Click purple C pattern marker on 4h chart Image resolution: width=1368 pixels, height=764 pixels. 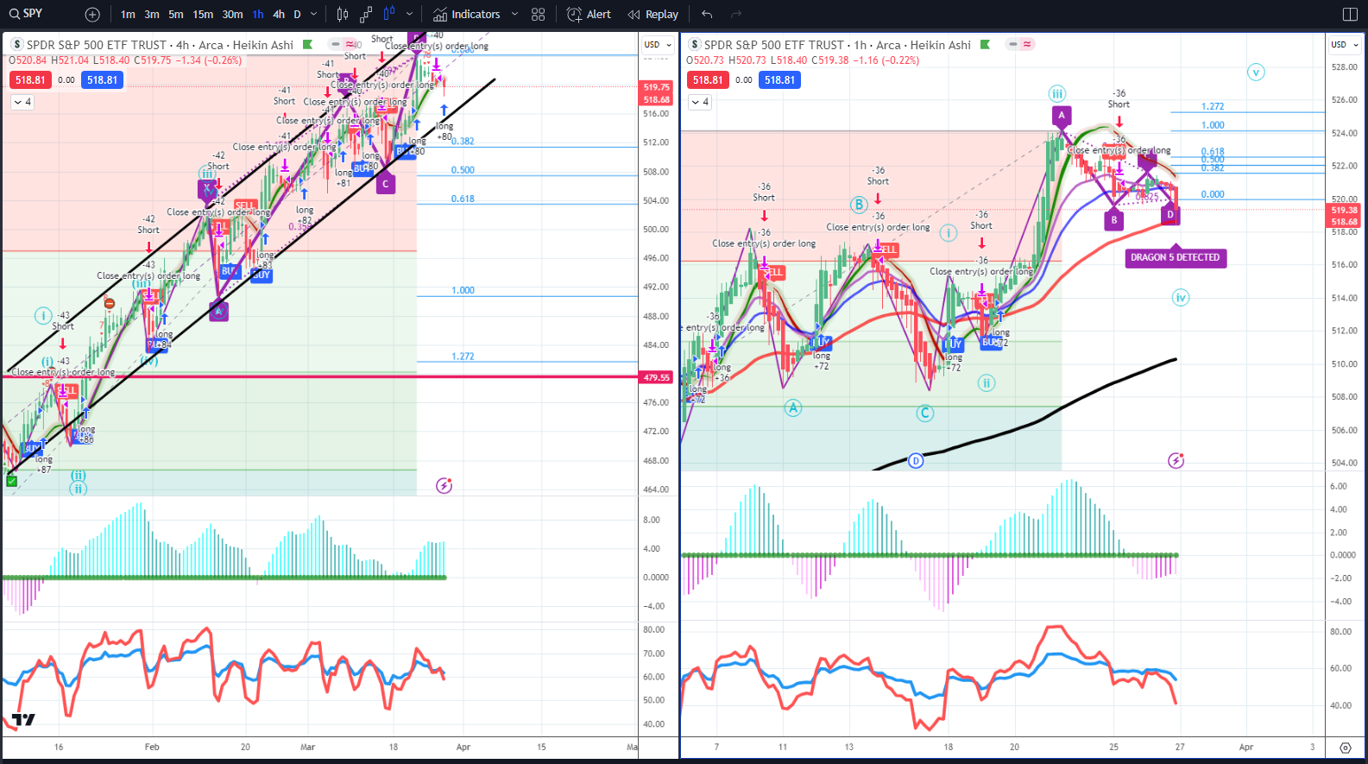386,183
